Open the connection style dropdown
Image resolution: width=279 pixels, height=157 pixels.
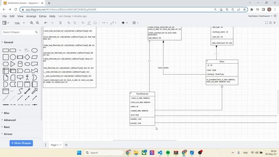(x=105, y=23)
